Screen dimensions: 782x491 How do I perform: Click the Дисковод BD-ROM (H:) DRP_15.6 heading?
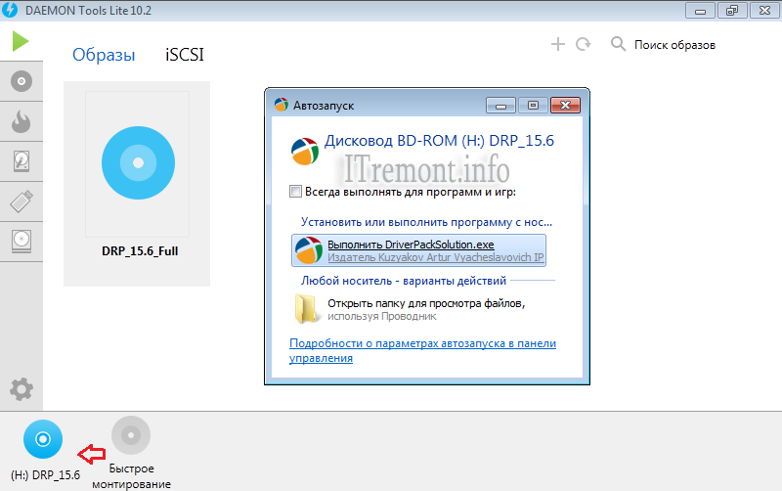click(x=439, y=141)
